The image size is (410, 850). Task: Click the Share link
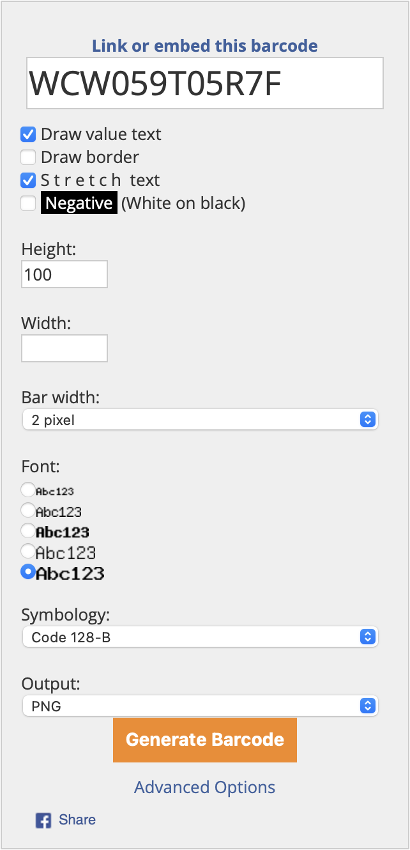pos(77,820)
